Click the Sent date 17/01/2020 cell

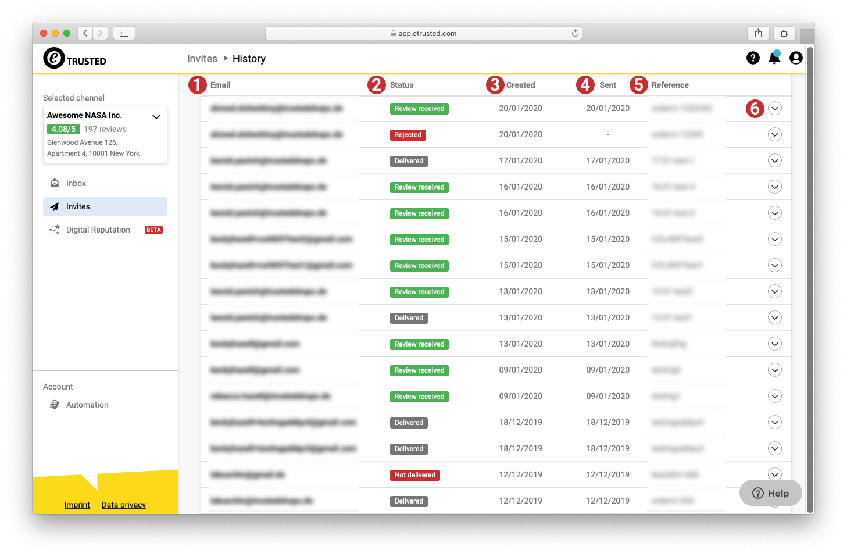pos(607,160)
